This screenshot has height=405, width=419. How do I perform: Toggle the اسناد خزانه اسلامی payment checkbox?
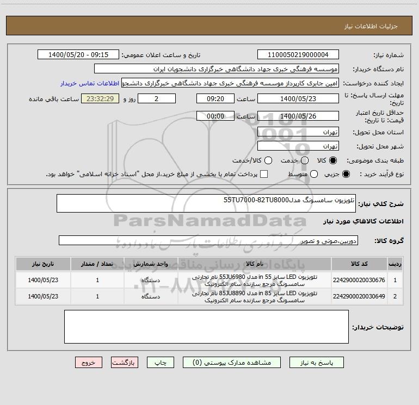pyautogui.click(x=264, y=174)
